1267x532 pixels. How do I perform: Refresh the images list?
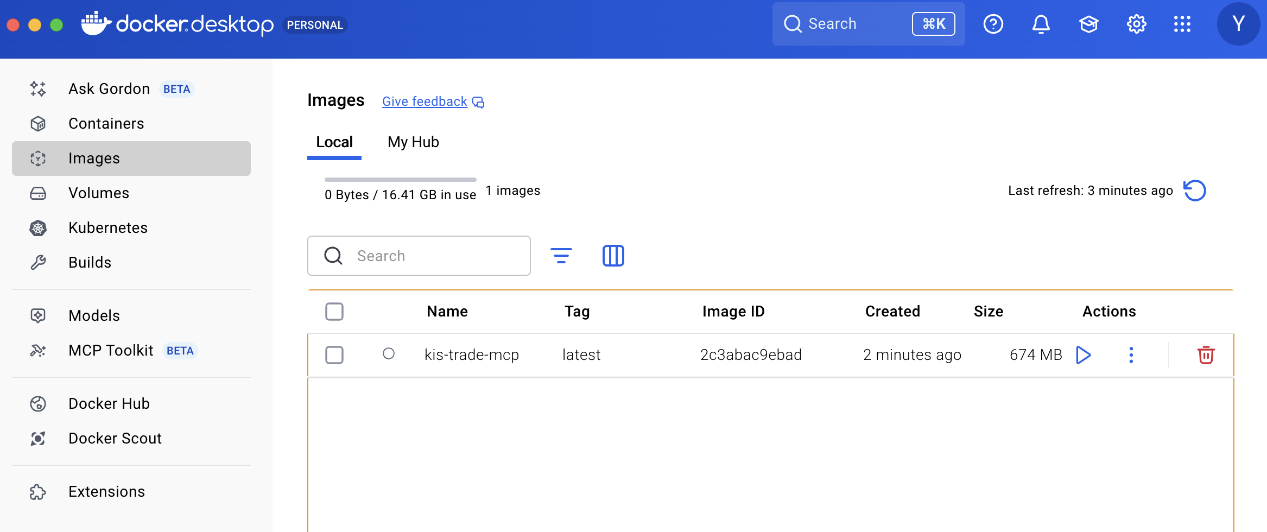tap(1195, 191)
